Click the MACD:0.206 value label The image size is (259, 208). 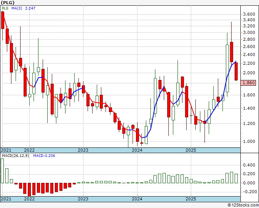[x=44, y=156]
